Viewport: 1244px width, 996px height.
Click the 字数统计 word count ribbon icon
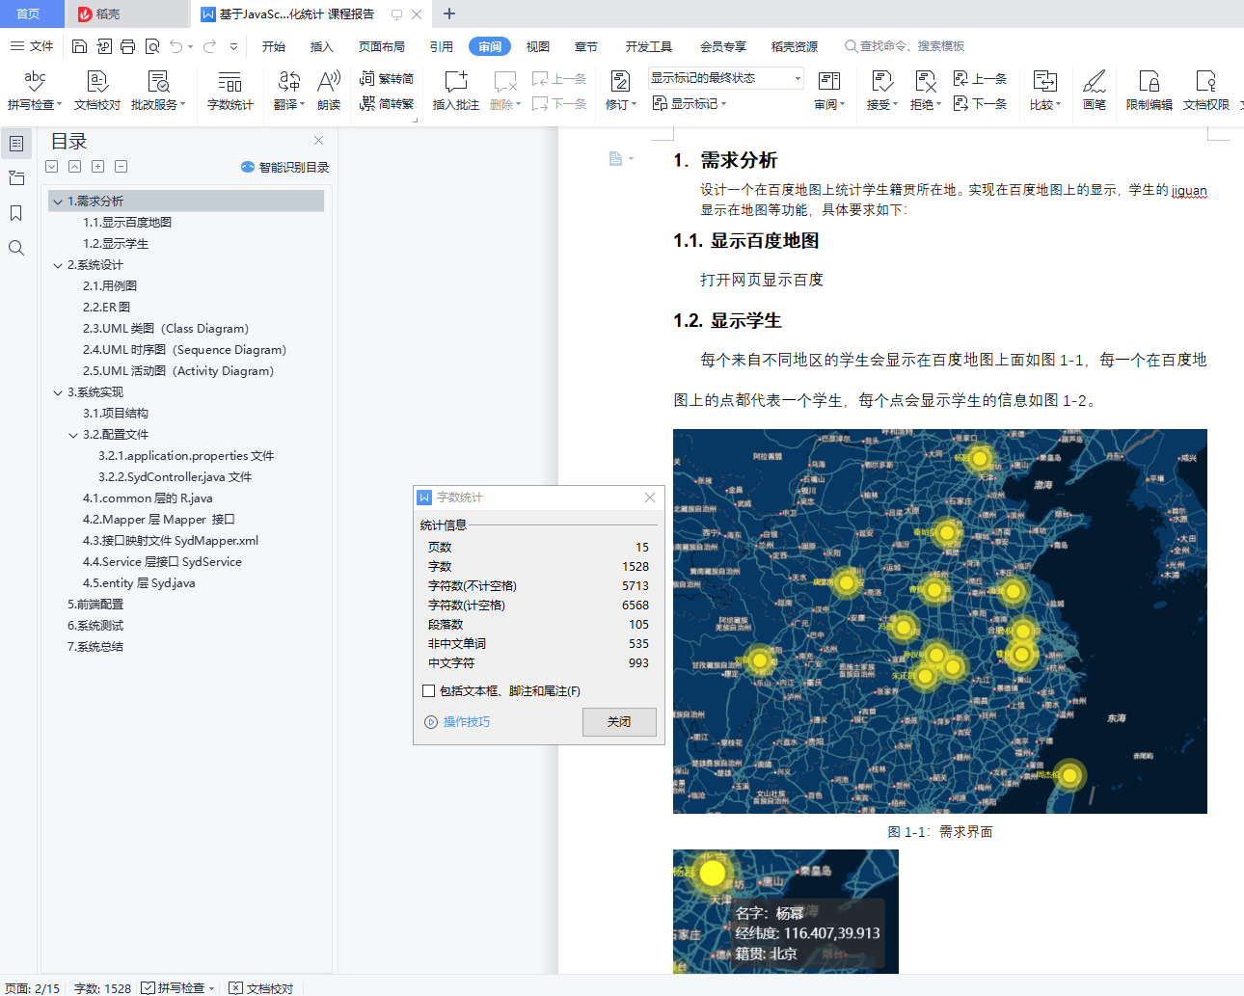click(x=230, y=91)
